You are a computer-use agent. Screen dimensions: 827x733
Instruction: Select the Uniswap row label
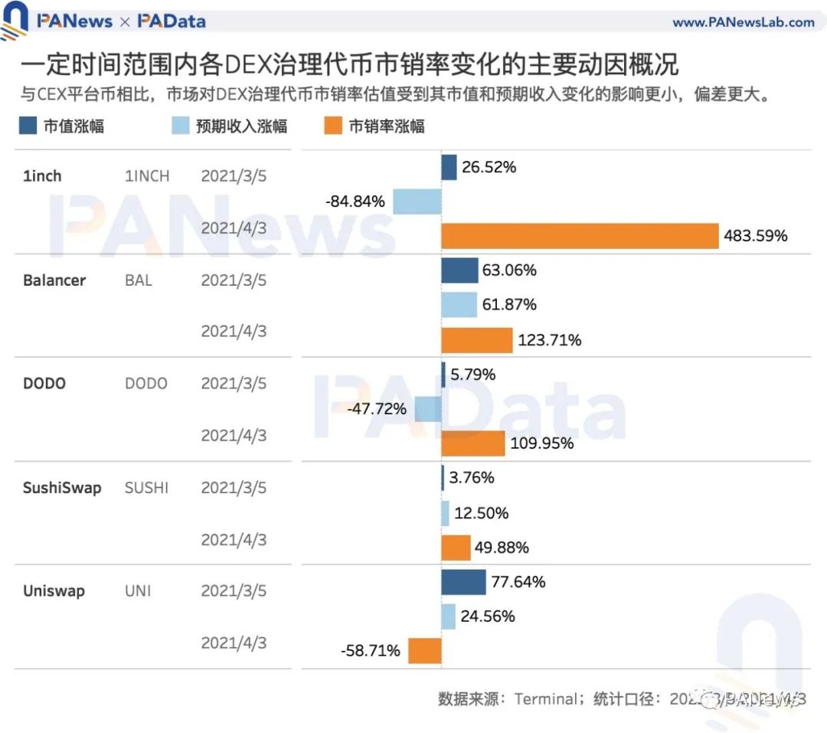[54, 591]
